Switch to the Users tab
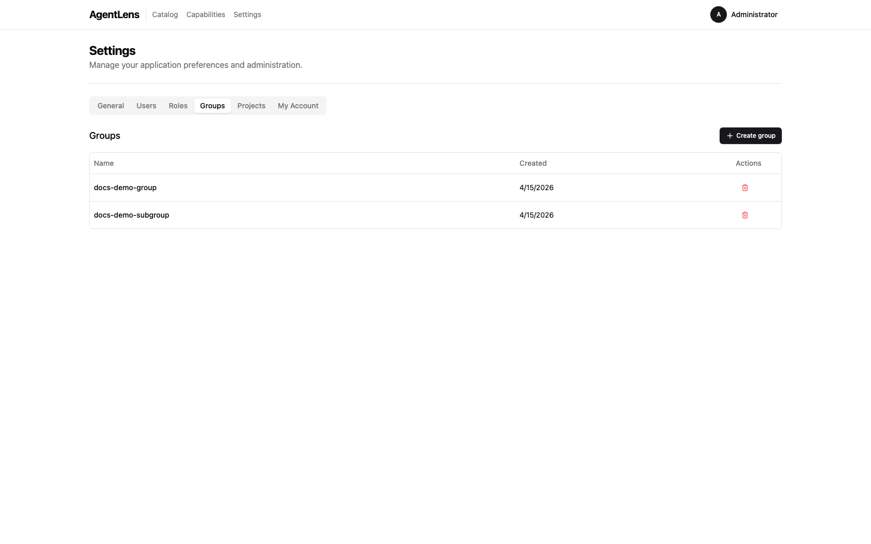 pyautogui.click(x=146, y=106)
